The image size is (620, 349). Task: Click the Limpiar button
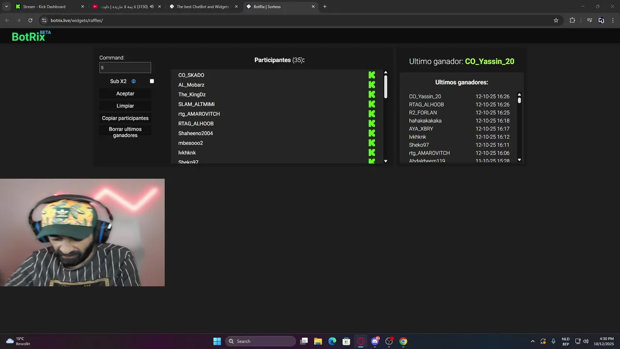(125, 106)
